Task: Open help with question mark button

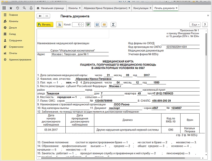Action: 205,24
